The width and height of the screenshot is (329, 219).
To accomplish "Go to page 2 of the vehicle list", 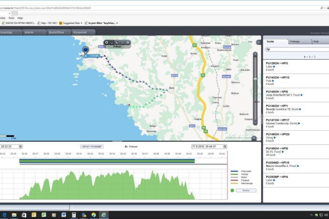I will [x=310, y=57].
